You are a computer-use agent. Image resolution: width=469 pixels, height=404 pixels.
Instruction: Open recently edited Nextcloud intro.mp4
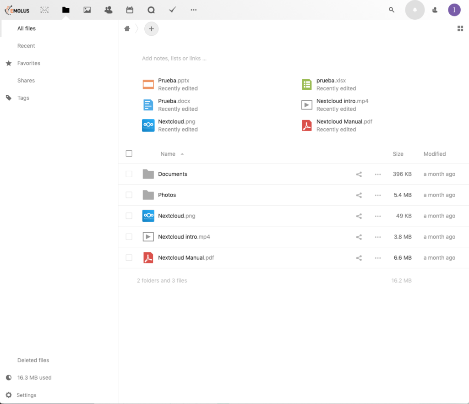(335, 105)
